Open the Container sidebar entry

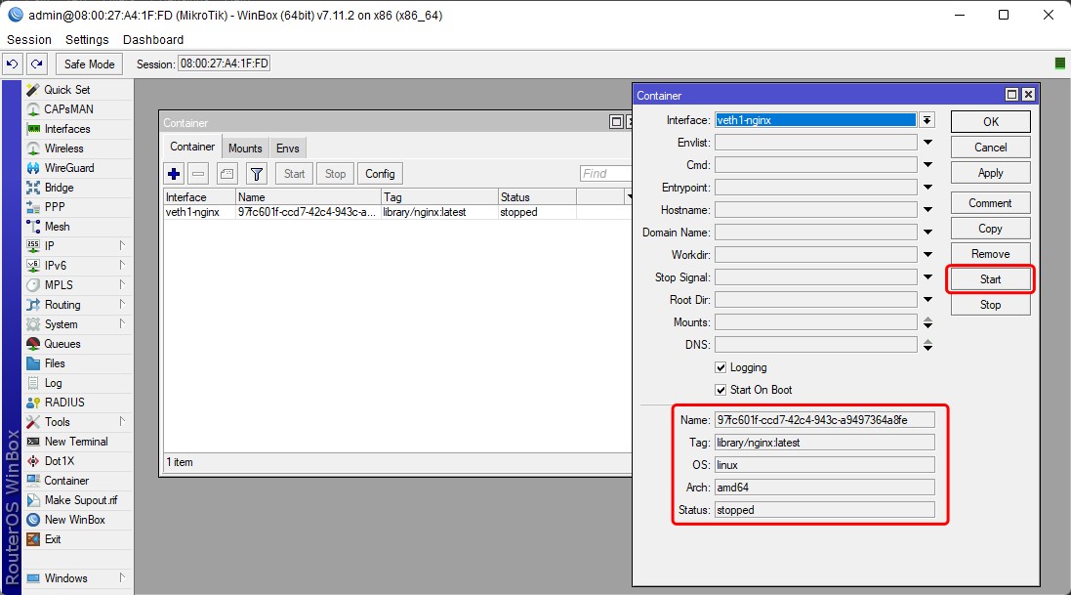point(66,481)
